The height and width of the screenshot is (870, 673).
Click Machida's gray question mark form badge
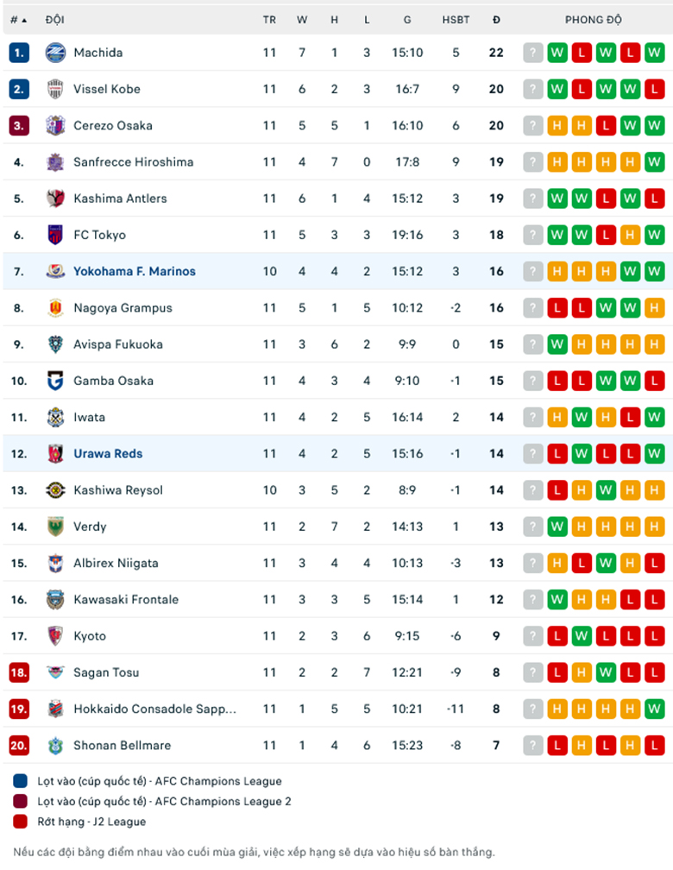(533, 53)
